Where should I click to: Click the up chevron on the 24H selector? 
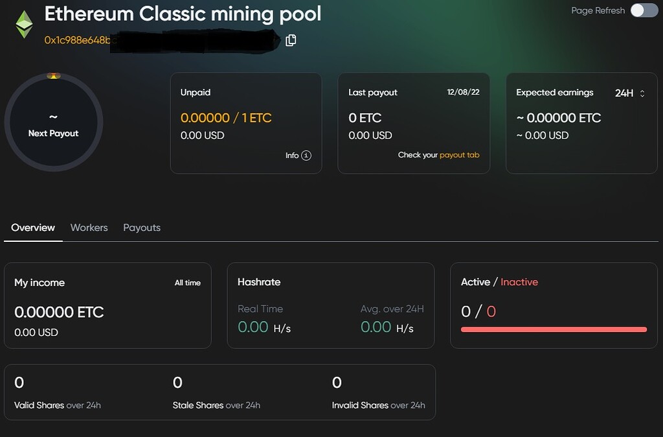pos(643,90)
